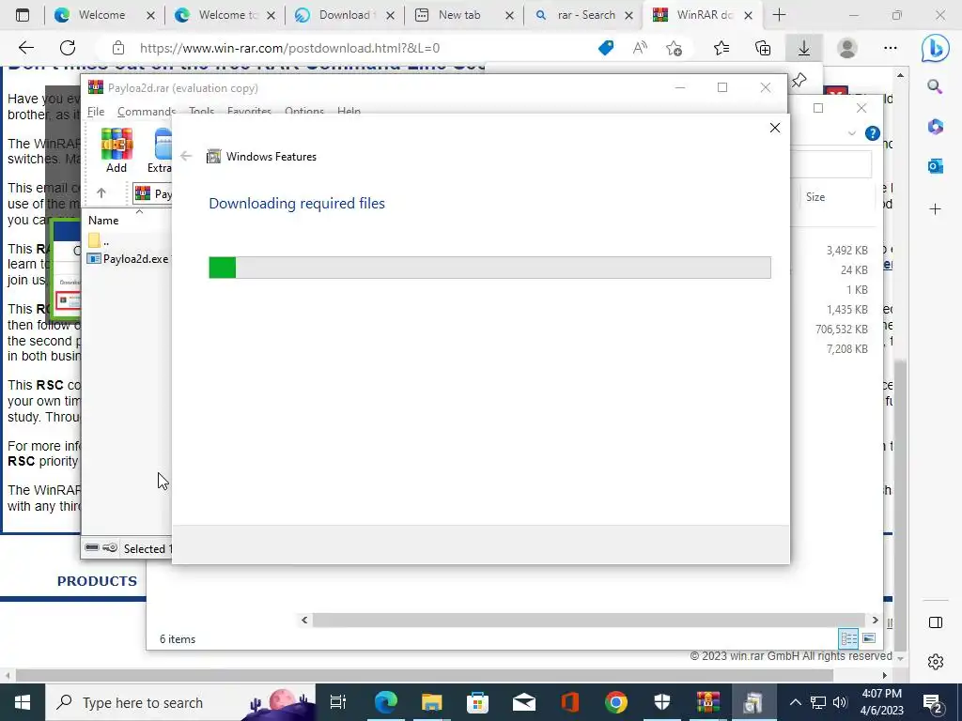This screenshot has height=721, width=962.
Task: Open the WinRAR Help menu
Action: click(x=349, y=112)
